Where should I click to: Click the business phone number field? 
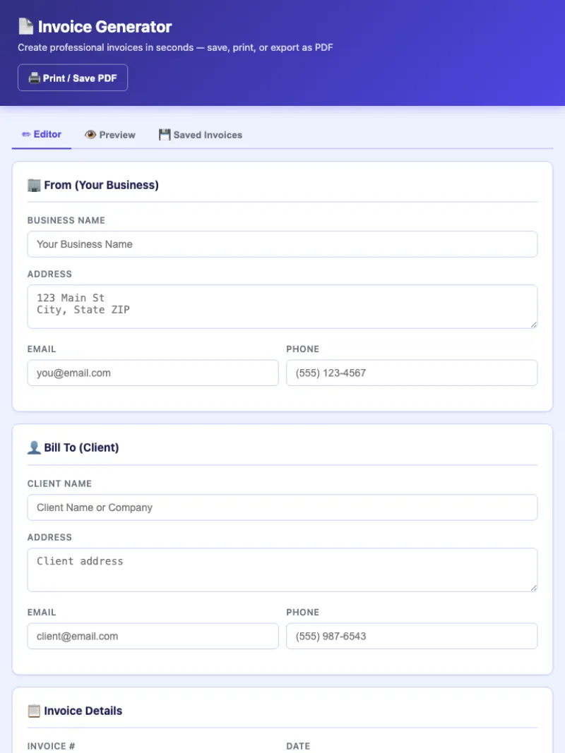[x=411, y=373]
